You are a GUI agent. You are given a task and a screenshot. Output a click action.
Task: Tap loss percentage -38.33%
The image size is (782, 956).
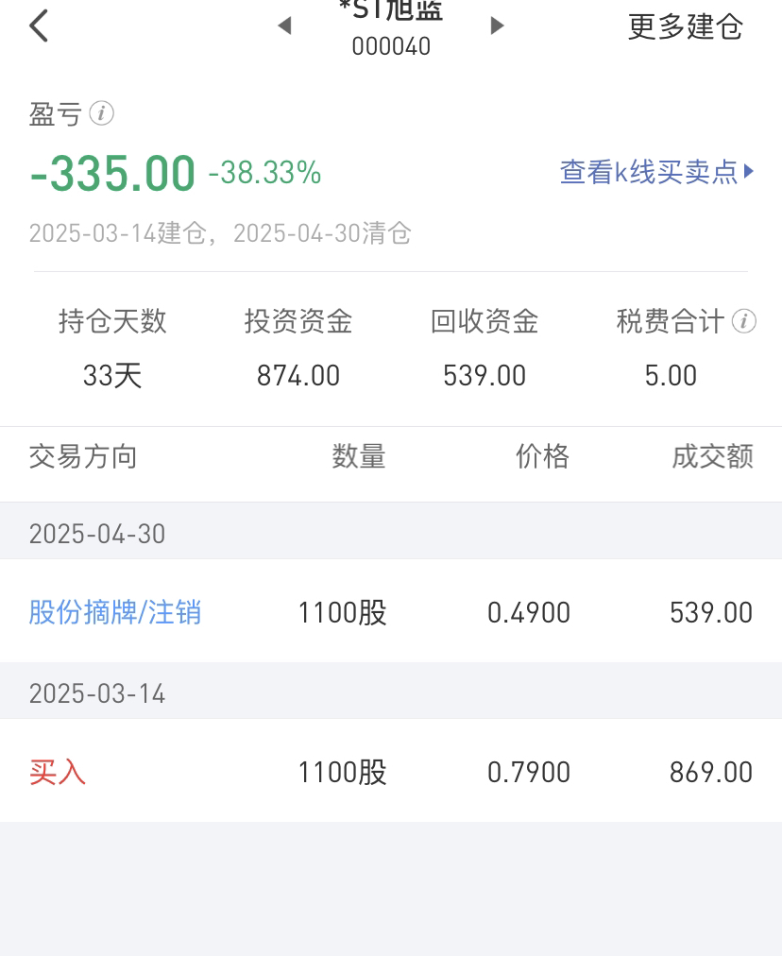pyautogui.click(x=264, y=173)
